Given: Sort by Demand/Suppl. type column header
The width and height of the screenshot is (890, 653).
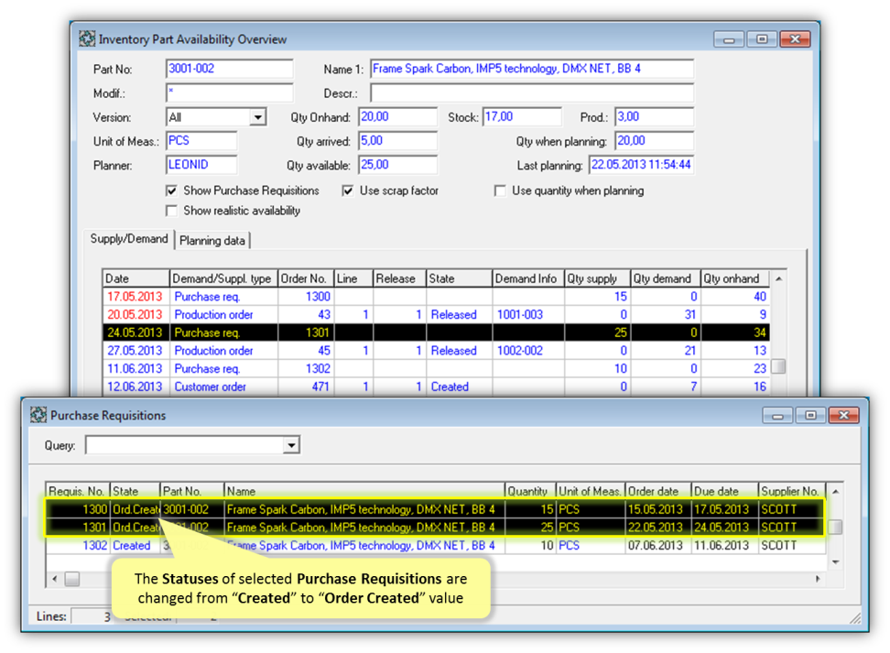Looking at the screenshot, I should pos(223,278).
